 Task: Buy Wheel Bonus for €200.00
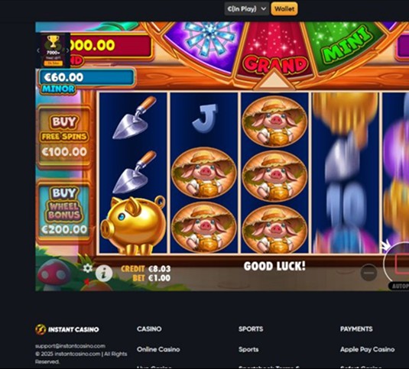click(x=64, y=211)
